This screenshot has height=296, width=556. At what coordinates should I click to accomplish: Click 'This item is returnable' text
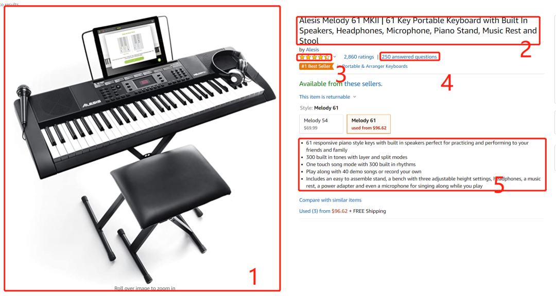pyautogui.click(x=324, y=97)
